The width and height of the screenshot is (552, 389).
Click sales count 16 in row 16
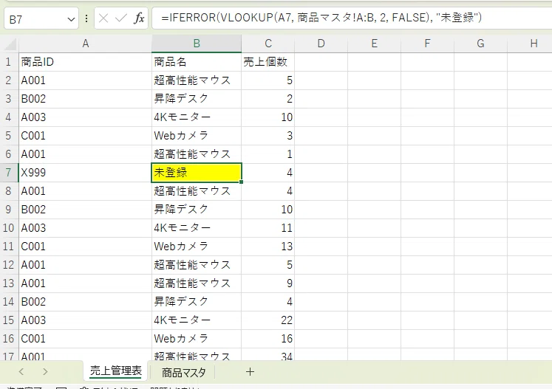[268, 339]
